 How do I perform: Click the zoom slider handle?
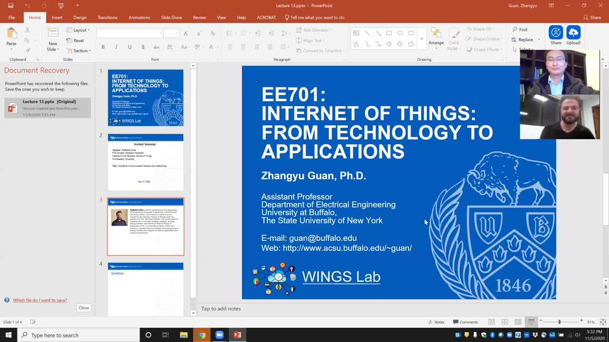click(560, 322)
